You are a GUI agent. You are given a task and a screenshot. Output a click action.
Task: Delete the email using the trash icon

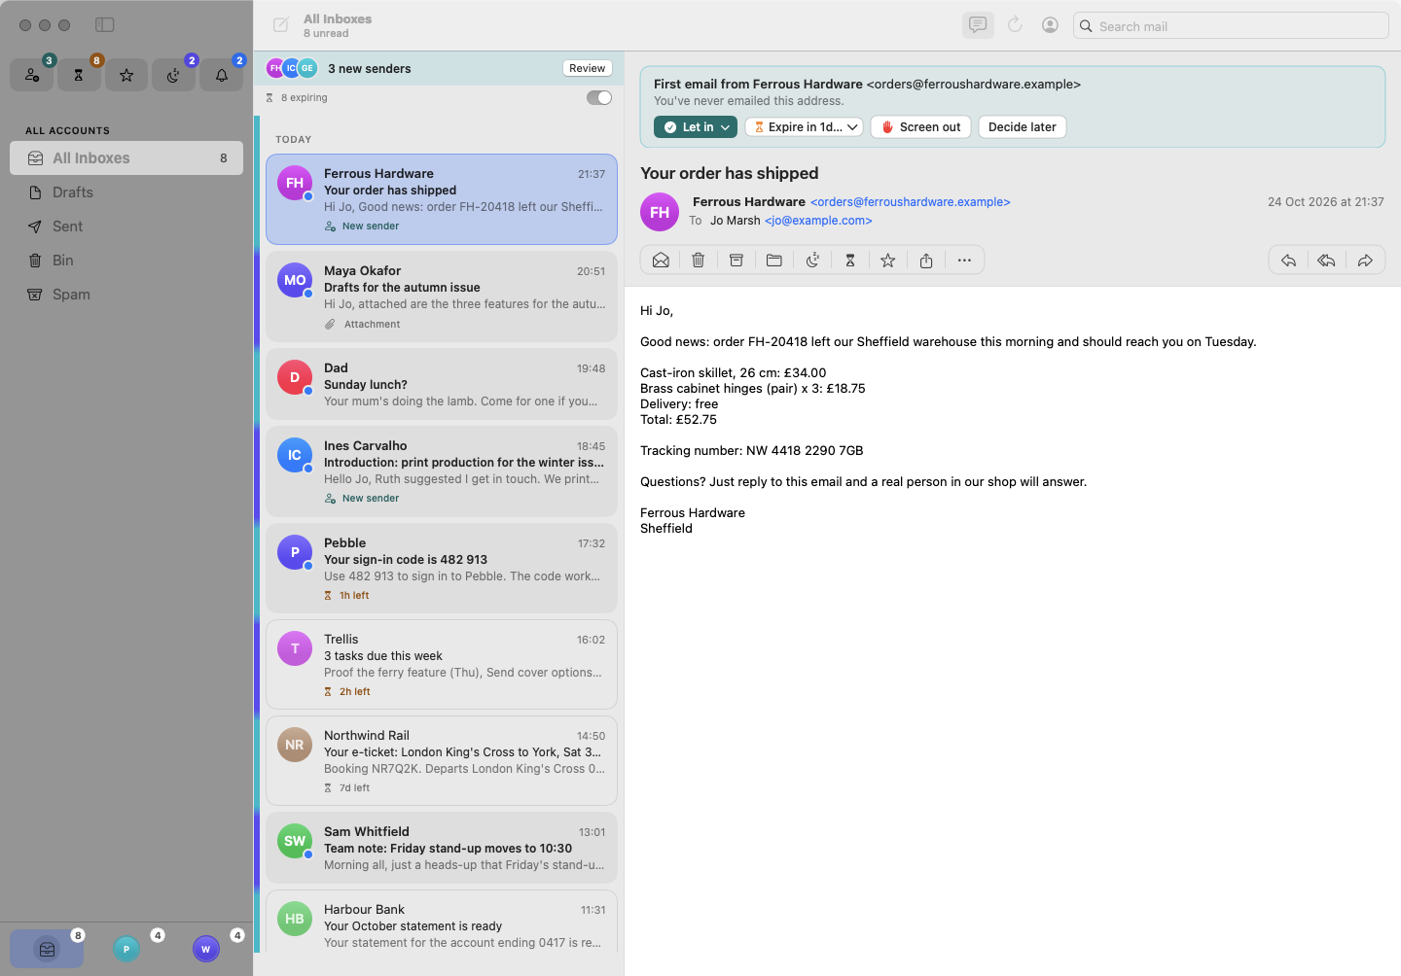point(699,260)
